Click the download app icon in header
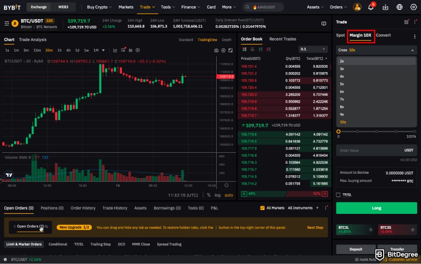 [x=386, y=7]
